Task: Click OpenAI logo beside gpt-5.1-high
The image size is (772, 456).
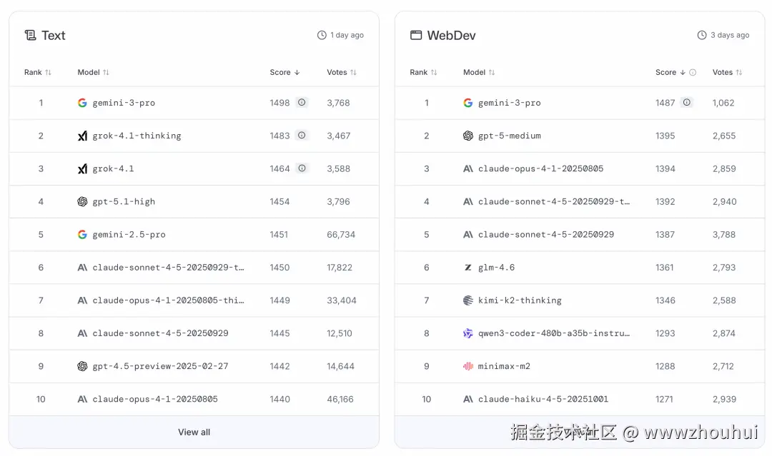Action: click(x=82, y=201)
